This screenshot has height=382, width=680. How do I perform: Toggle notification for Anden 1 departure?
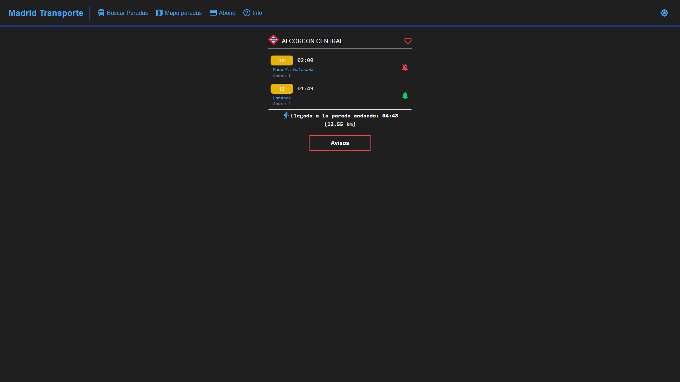405,67
